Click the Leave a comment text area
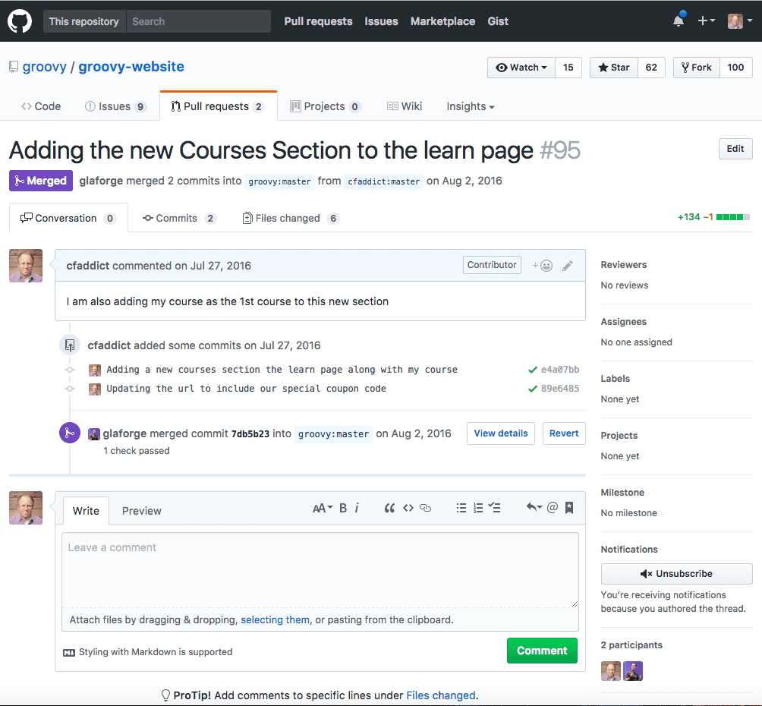 320,569
